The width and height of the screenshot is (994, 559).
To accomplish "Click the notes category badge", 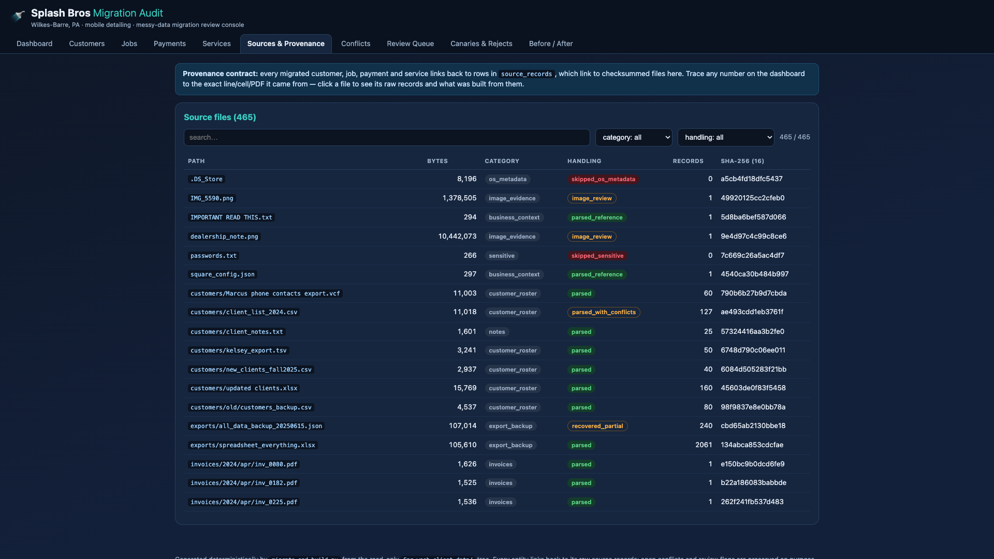I will 497,332.
